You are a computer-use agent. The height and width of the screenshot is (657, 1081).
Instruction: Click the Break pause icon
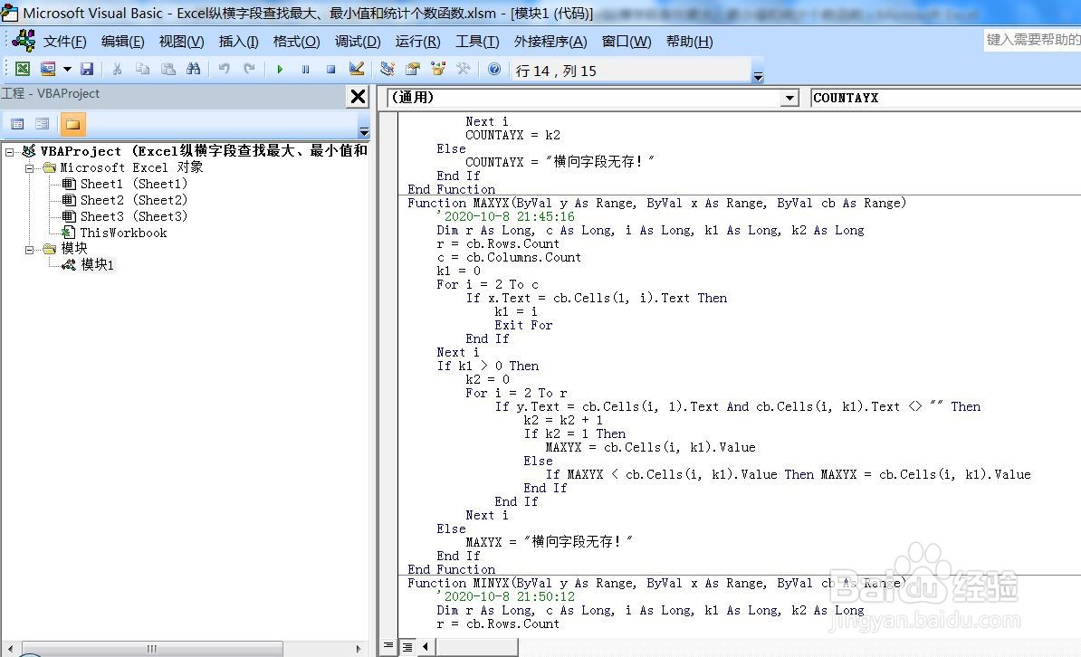(x=305, y=70)
